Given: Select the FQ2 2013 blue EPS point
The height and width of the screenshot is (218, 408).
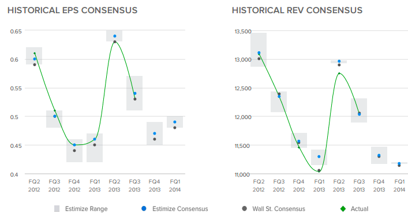Looking at the screenshot, I should coord(115,36).
